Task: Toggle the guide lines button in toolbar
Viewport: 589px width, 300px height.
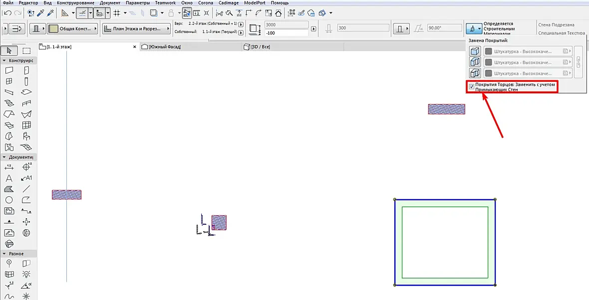Action: (82, 13)
